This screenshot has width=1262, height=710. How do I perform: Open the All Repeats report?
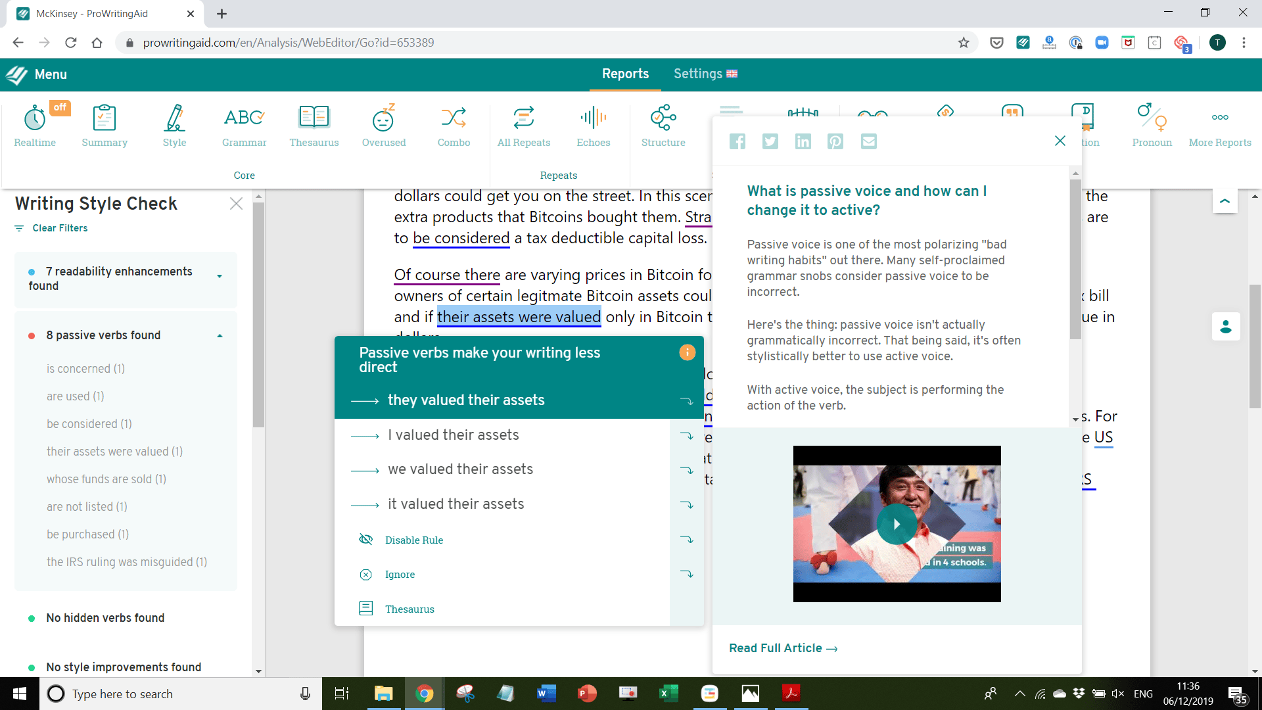[x=523, y=125]
